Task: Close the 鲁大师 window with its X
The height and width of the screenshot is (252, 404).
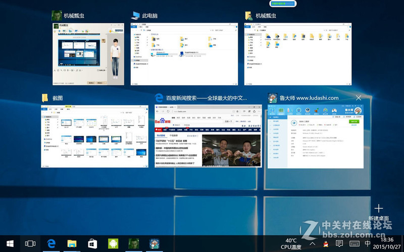Action: tap(359, 98)
